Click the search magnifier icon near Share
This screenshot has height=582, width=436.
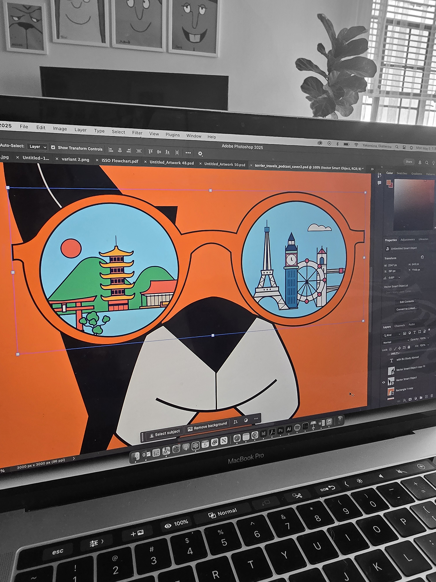(x=427, y=163)
